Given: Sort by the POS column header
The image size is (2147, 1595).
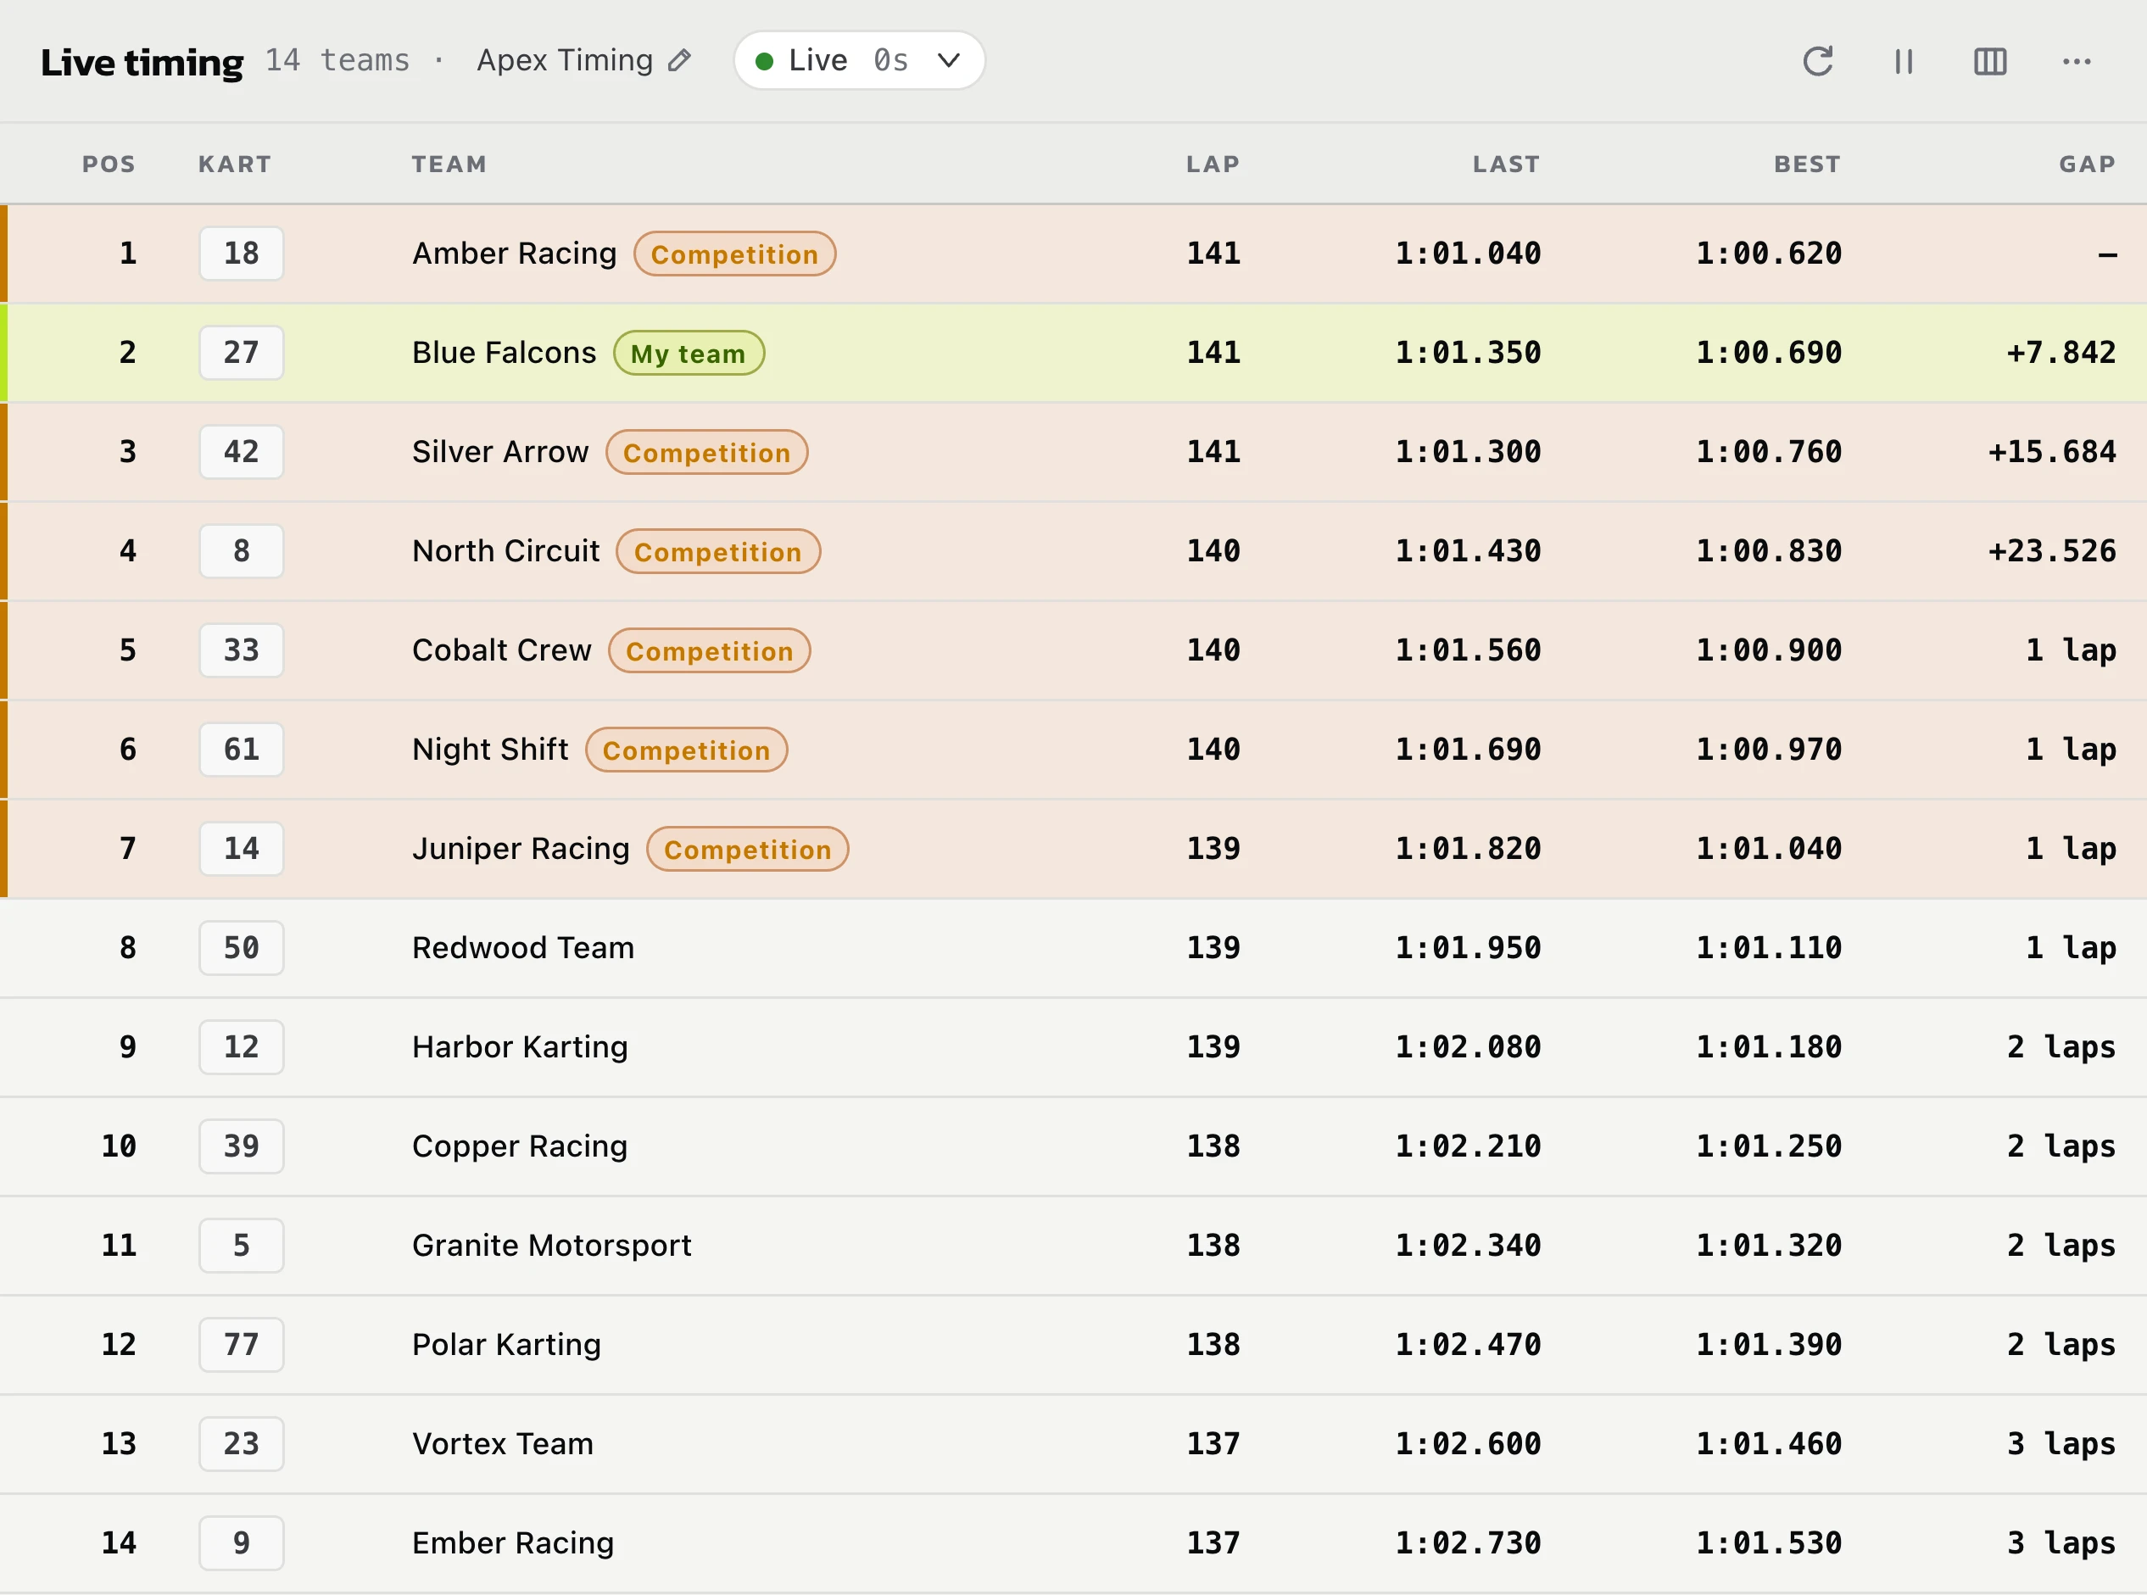Looking at the screenshot, I should coord(109,165).
